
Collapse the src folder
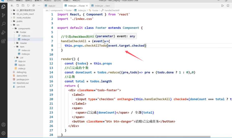[x=18, y=25]
